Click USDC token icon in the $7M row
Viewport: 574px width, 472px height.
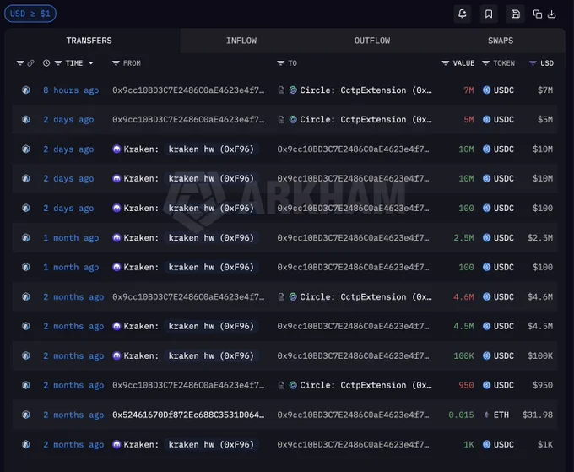[x=486, y=90]
